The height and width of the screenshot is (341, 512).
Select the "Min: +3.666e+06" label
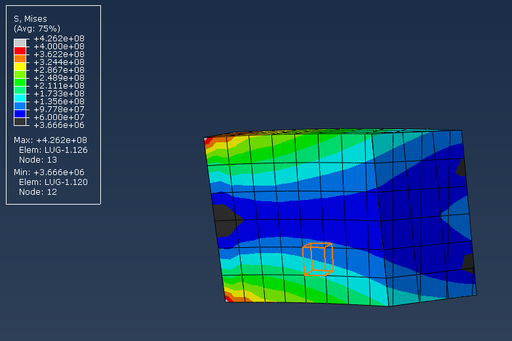(x=50, y=172)
